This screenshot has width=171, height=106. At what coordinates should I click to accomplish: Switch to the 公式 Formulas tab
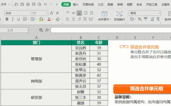(x=101, y=4)
